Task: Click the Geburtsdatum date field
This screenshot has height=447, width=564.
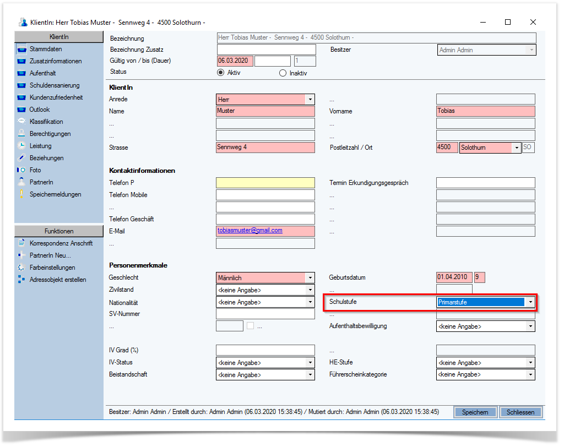Action: point(454,277)
